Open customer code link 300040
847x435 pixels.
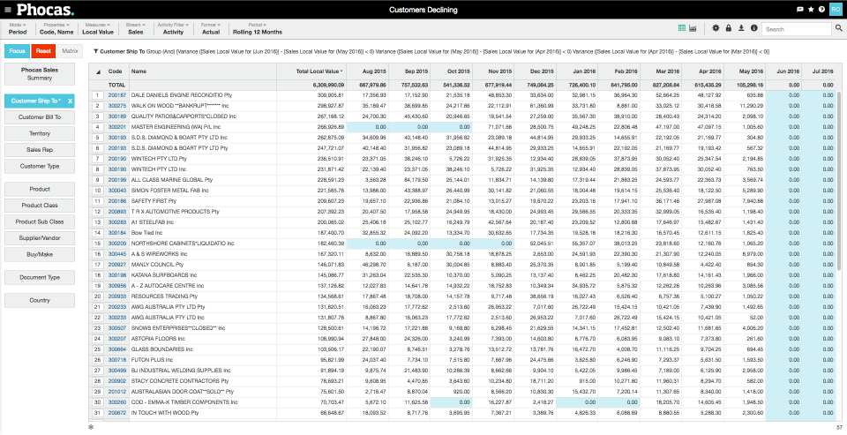point(117,191)
